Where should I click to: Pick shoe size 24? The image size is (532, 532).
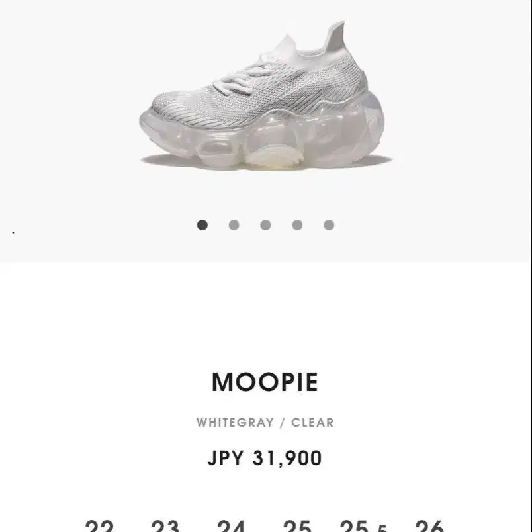tap(231, 525)
